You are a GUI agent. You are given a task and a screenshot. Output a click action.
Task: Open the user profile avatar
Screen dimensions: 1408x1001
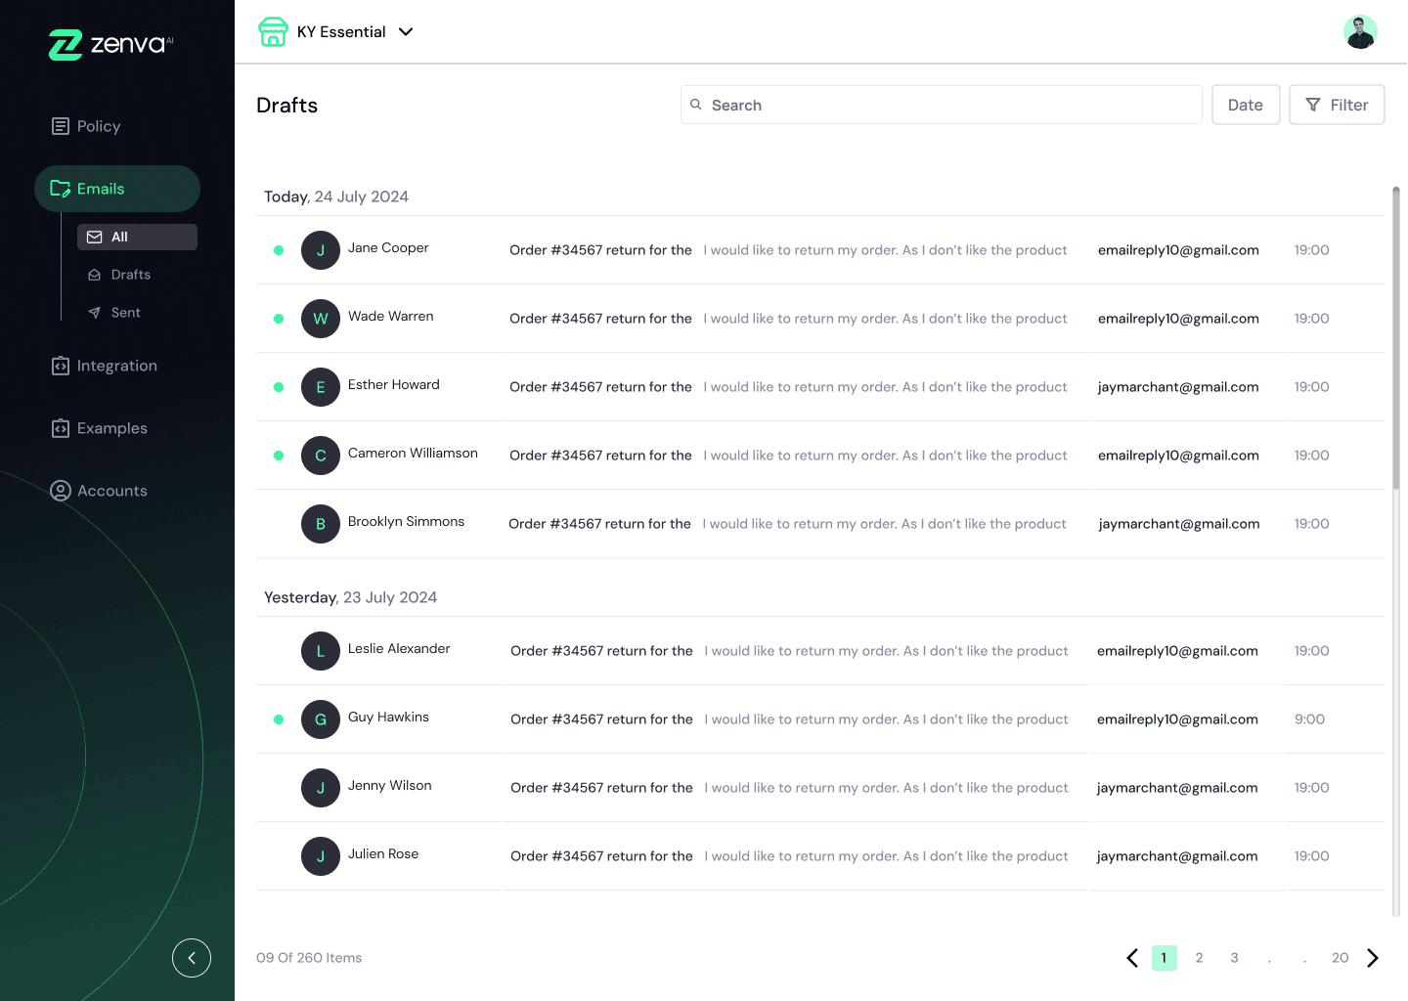(1360, 32)
